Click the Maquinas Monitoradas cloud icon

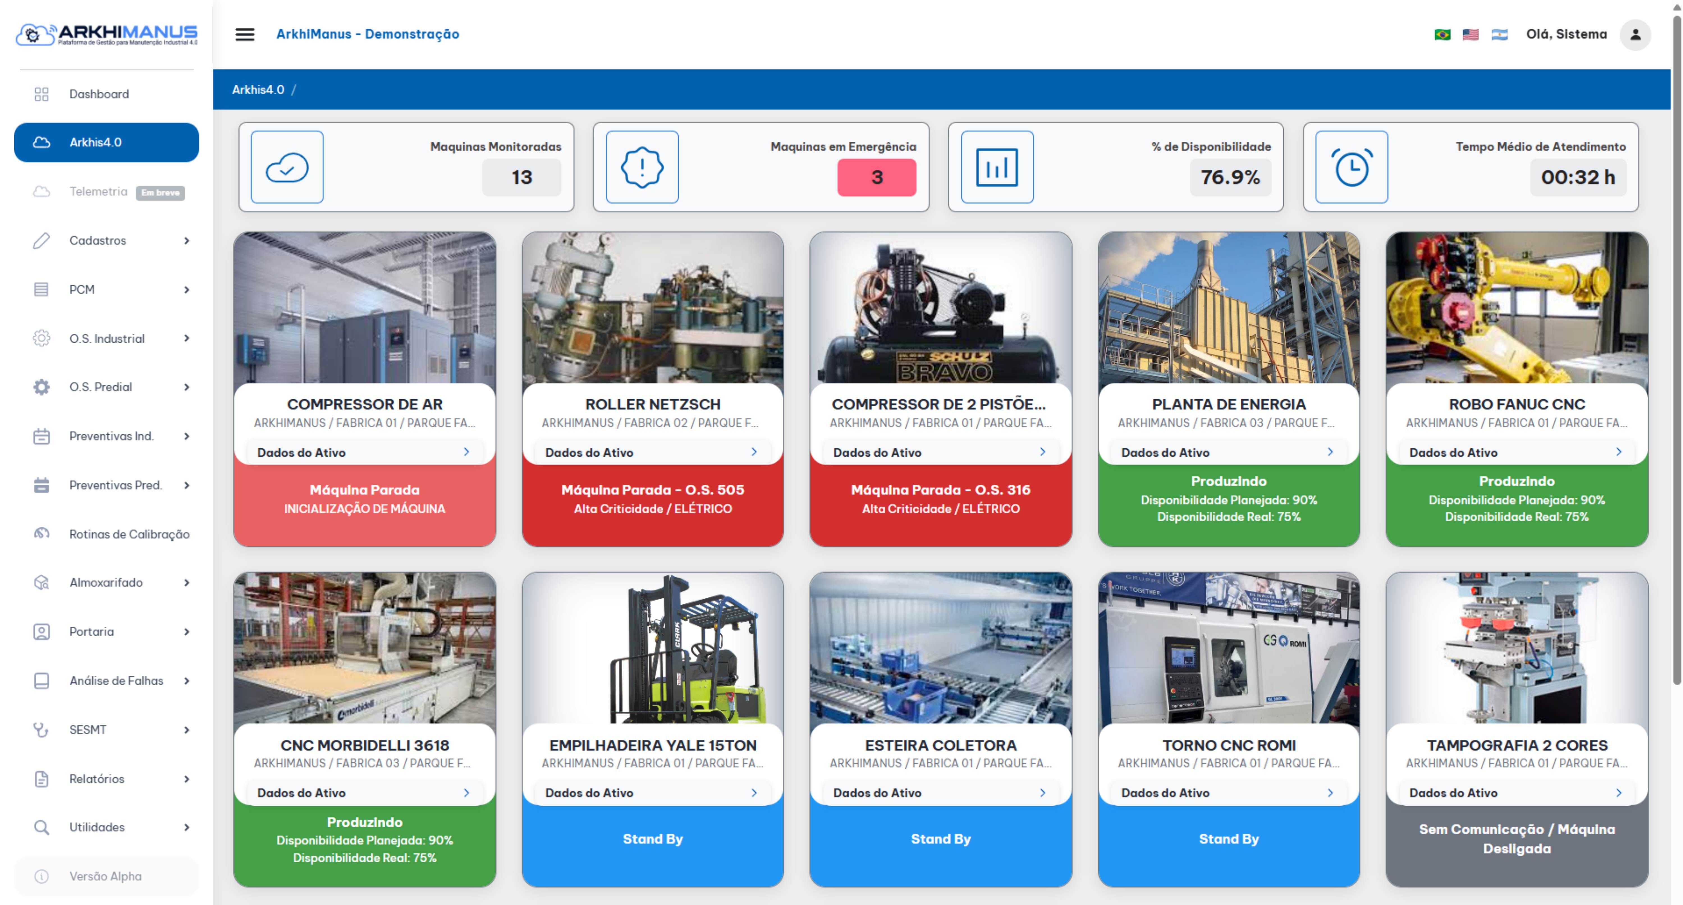[x=287, y=167]
